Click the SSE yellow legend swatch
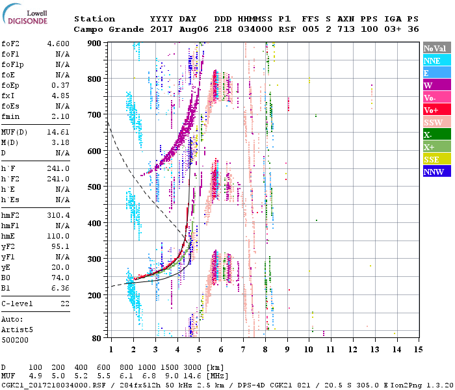This screenshot has height=390, width=455. click(437, 159)
